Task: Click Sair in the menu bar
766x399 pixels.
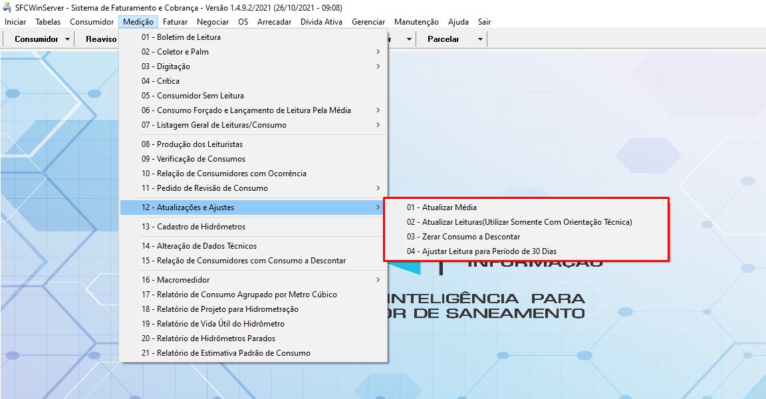Action: [x=484, y=22]
